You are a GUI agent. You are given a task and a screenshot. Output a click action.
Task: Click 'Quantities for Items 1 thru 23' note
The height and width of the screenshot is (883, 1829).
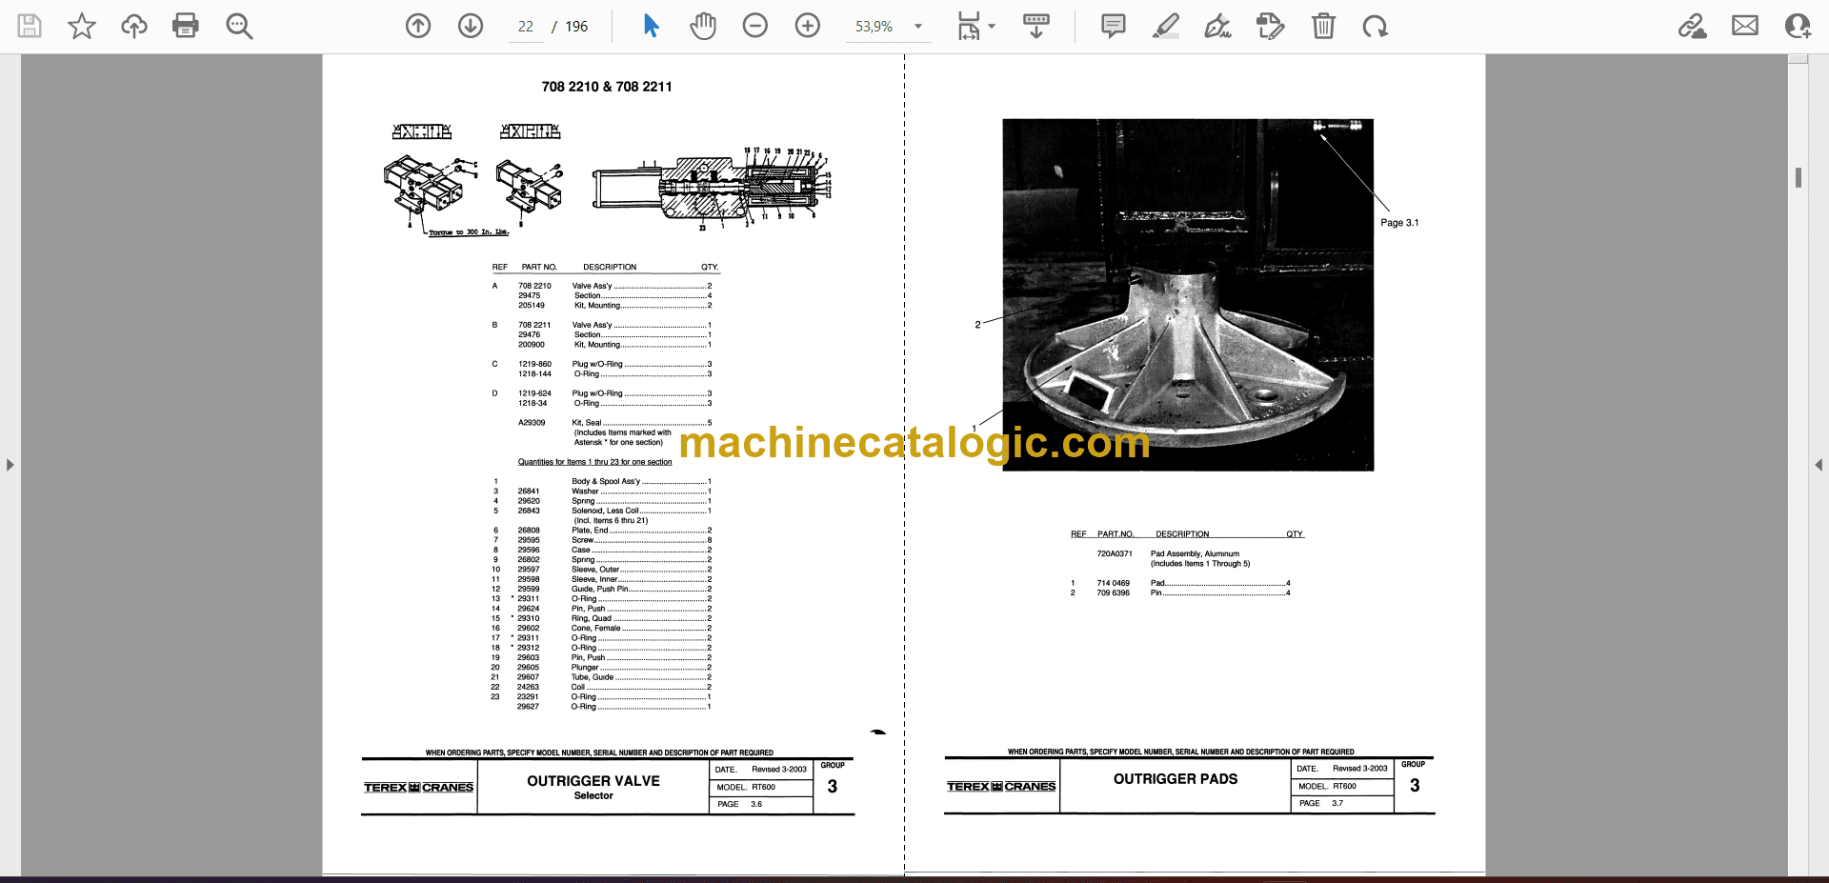click(594, 462)
